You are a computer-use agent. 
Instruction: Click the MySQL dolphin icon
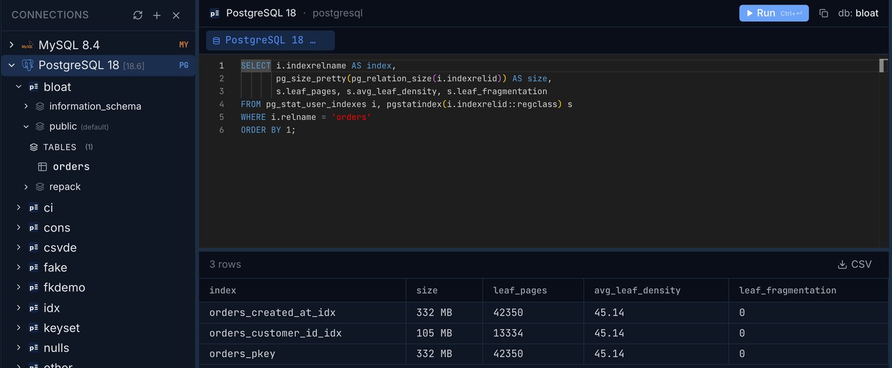click(x=27, y=45)
